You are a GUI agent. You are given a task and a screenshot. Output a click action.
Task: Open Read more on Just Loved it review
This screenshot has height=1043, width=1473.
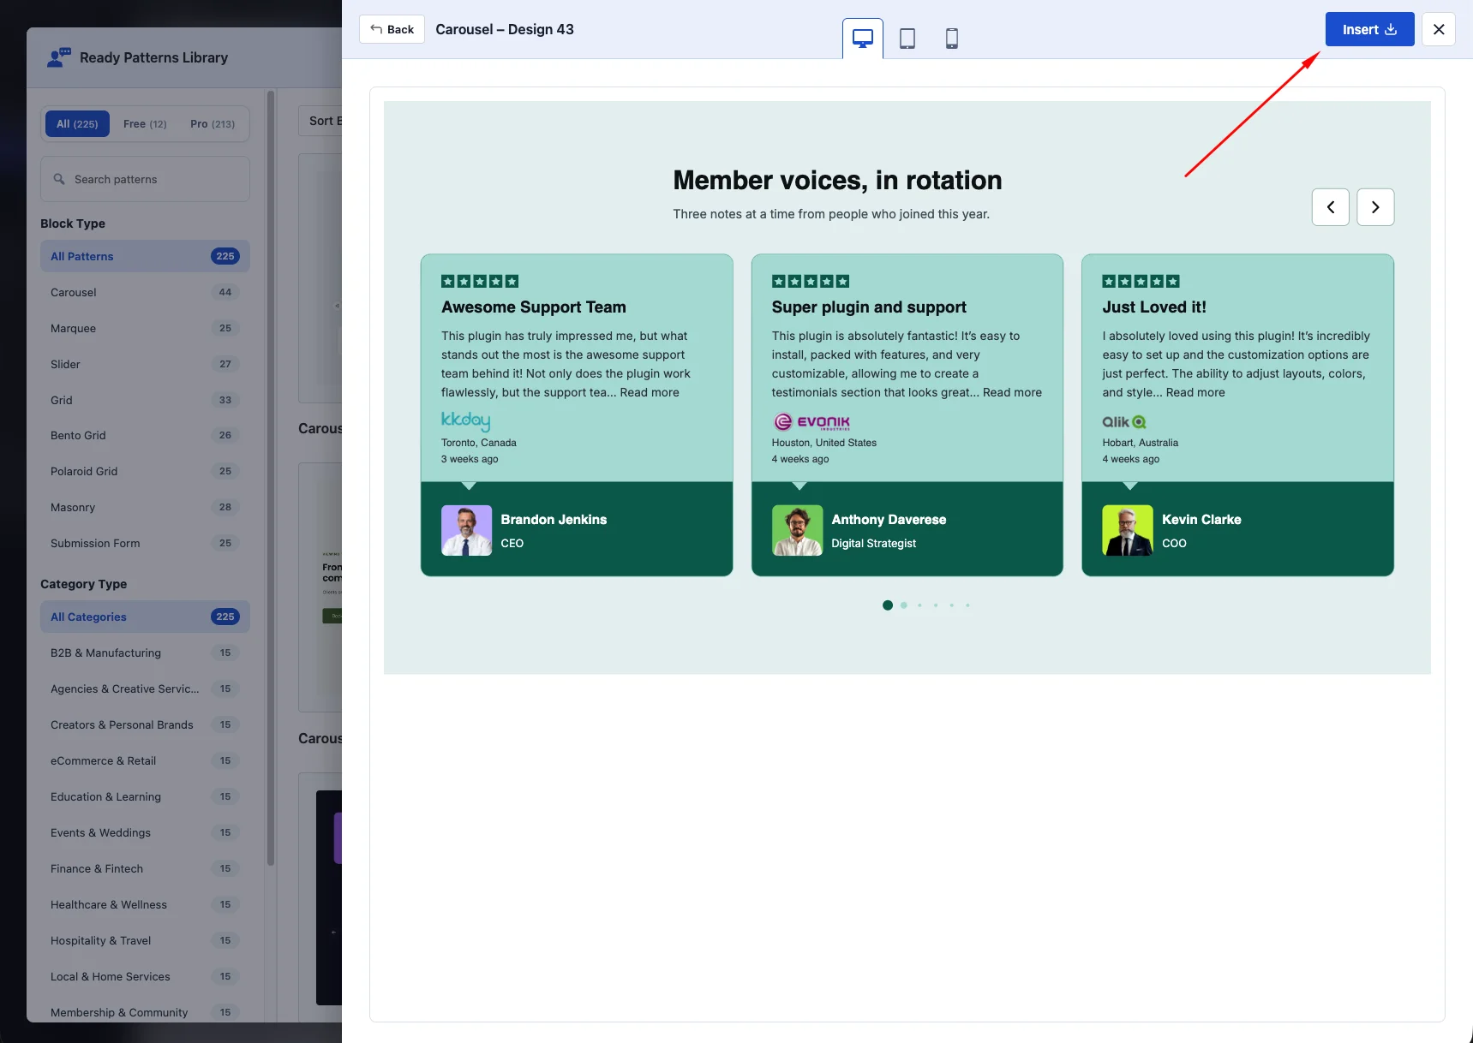coord(1195,392)
